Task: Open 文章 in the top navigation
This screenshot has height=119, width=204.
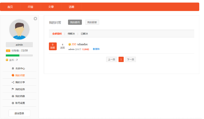Action: click(x=51, y=7)
